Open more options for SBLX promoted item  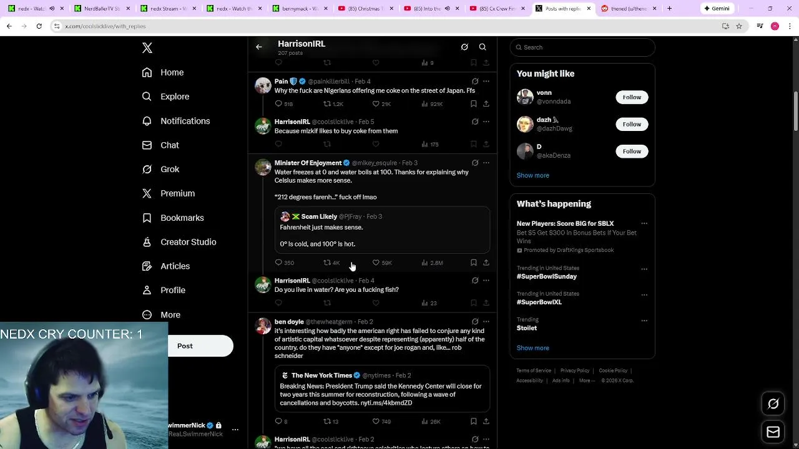(x=644, y=223)
